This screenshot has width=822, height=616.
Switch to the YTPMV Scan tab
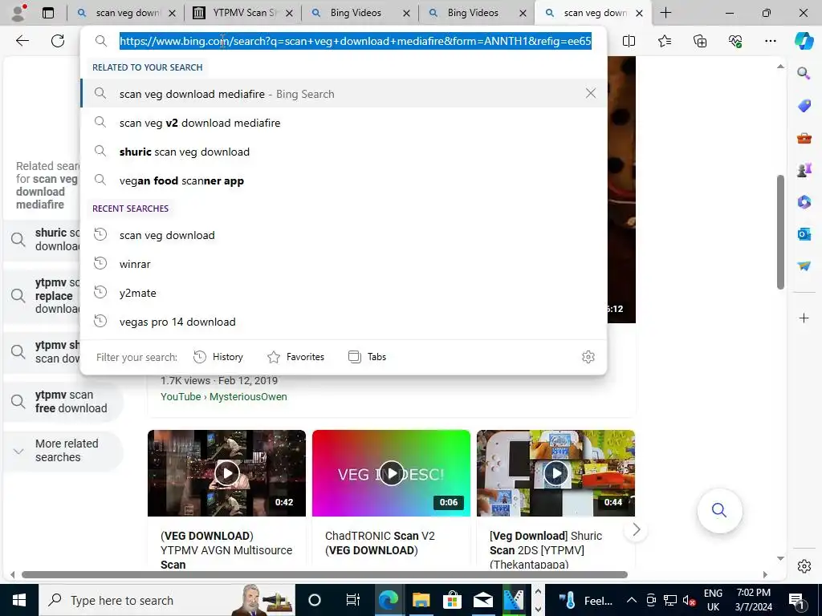pos(242,13)
